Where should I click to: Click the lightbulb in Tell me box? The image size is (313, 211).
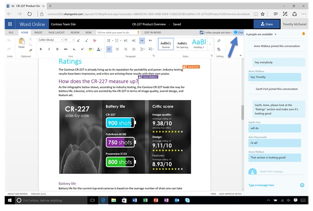(138, 32)
